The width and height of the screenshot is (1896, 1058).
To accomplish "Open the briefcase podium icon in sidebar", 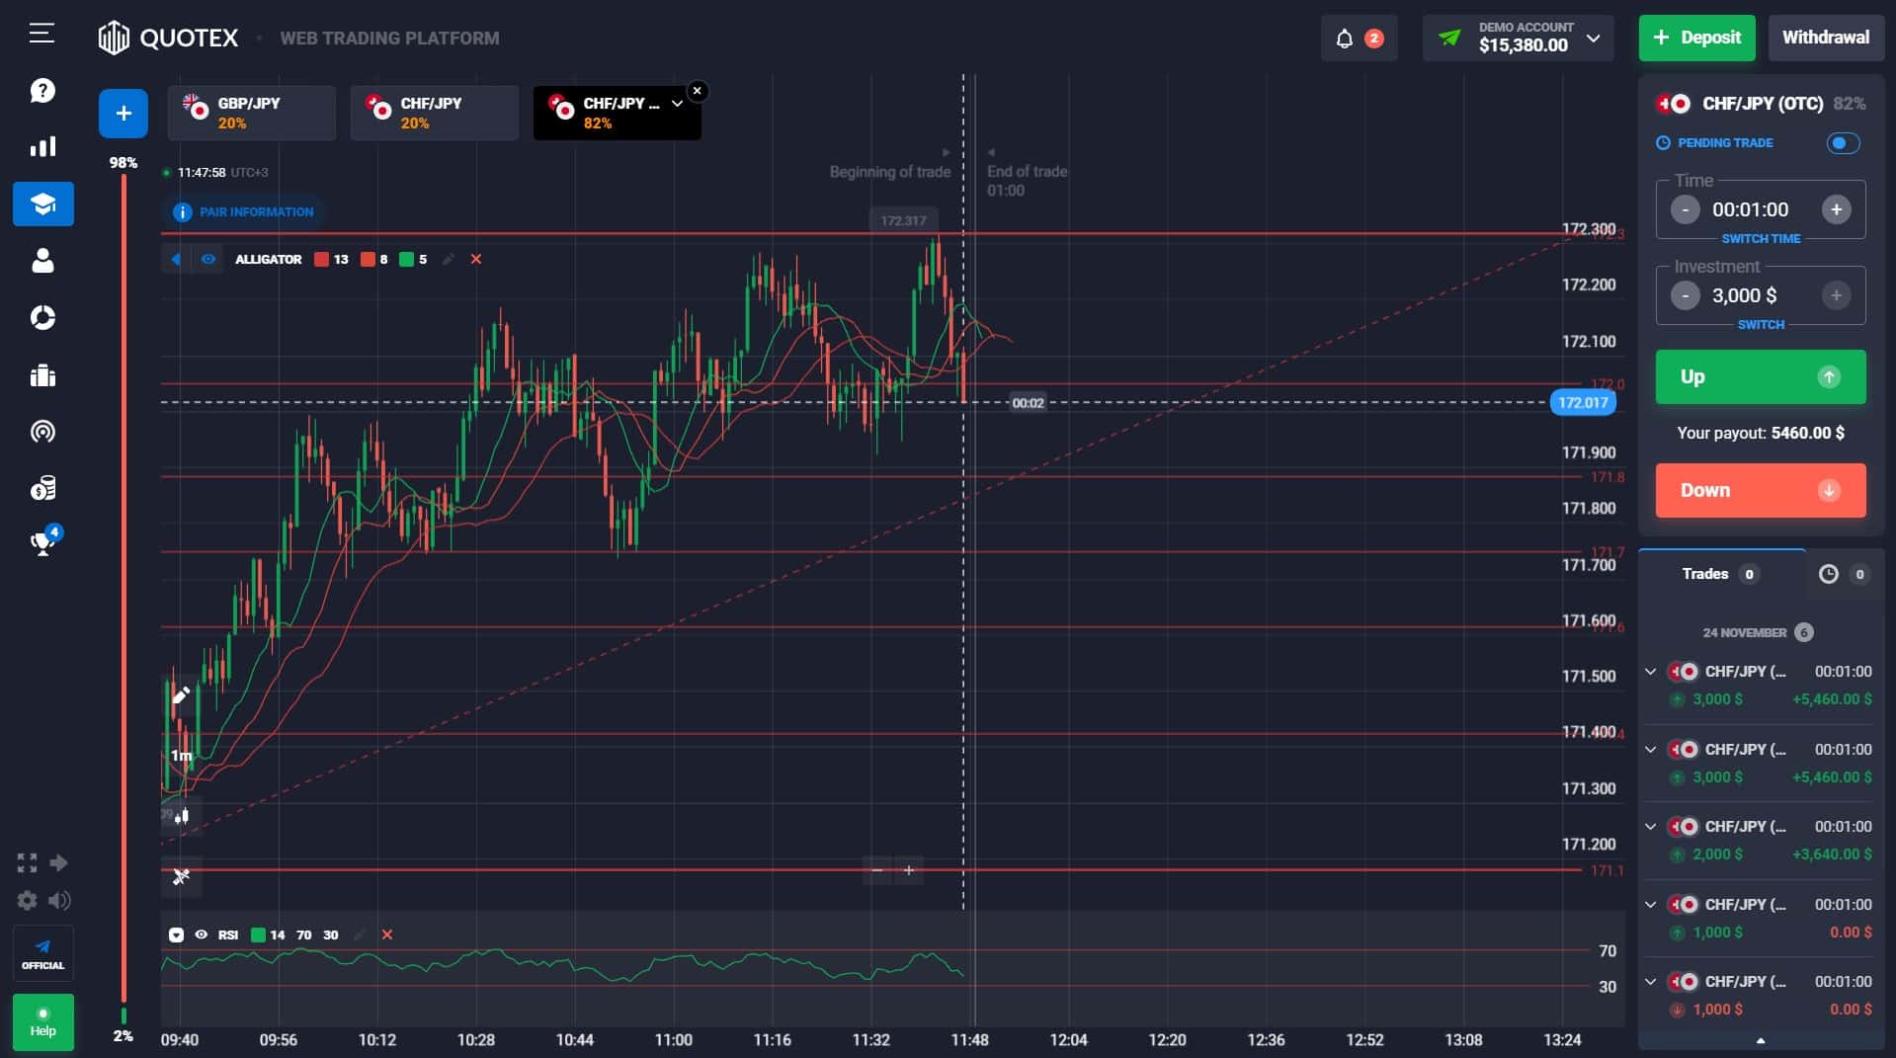I will click(x=42, y=375).
